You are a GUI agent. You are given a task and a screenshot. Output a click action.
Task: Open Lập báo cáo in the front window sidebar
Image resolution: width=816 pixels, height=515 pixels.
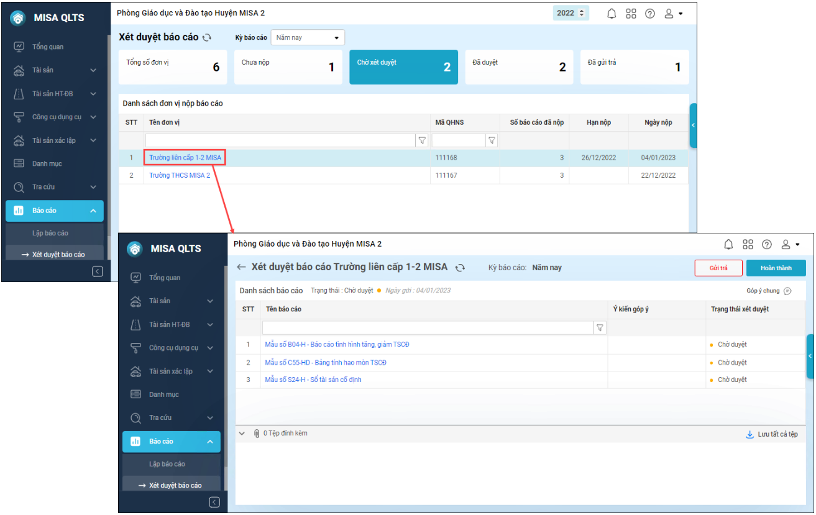(x=167, y=464)
